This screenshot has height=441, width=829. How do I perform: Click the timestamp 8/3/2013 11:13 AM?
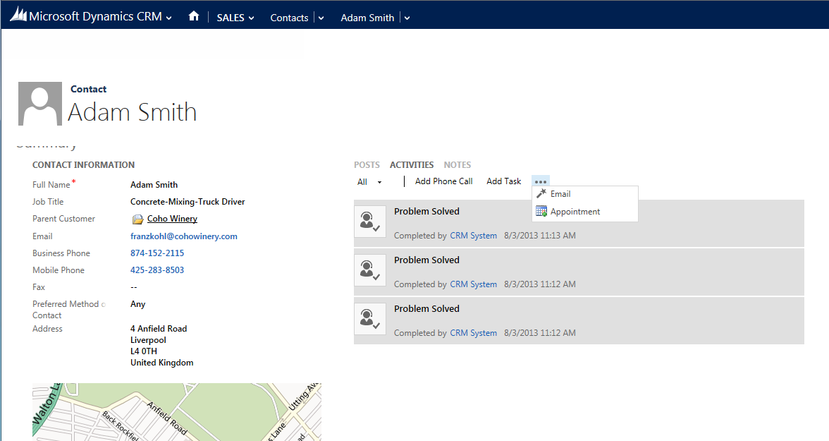[540, 236]
